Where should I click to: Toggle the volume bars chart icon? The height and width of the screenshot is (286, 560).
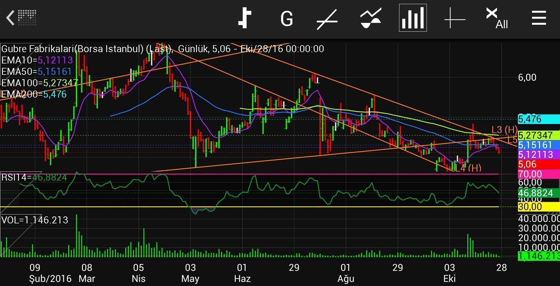click(x=413, y=18)
